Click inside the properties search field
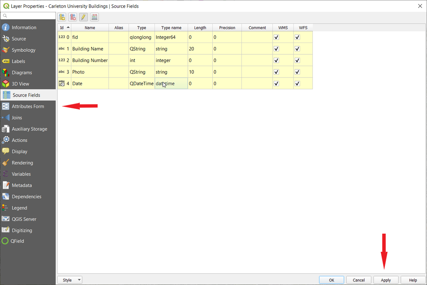 pos(28,15)
